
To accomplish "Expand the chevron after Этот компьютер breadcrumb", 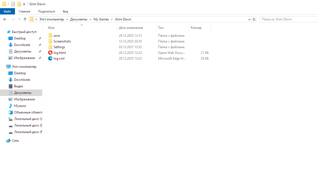I will [x=67, y=19].
